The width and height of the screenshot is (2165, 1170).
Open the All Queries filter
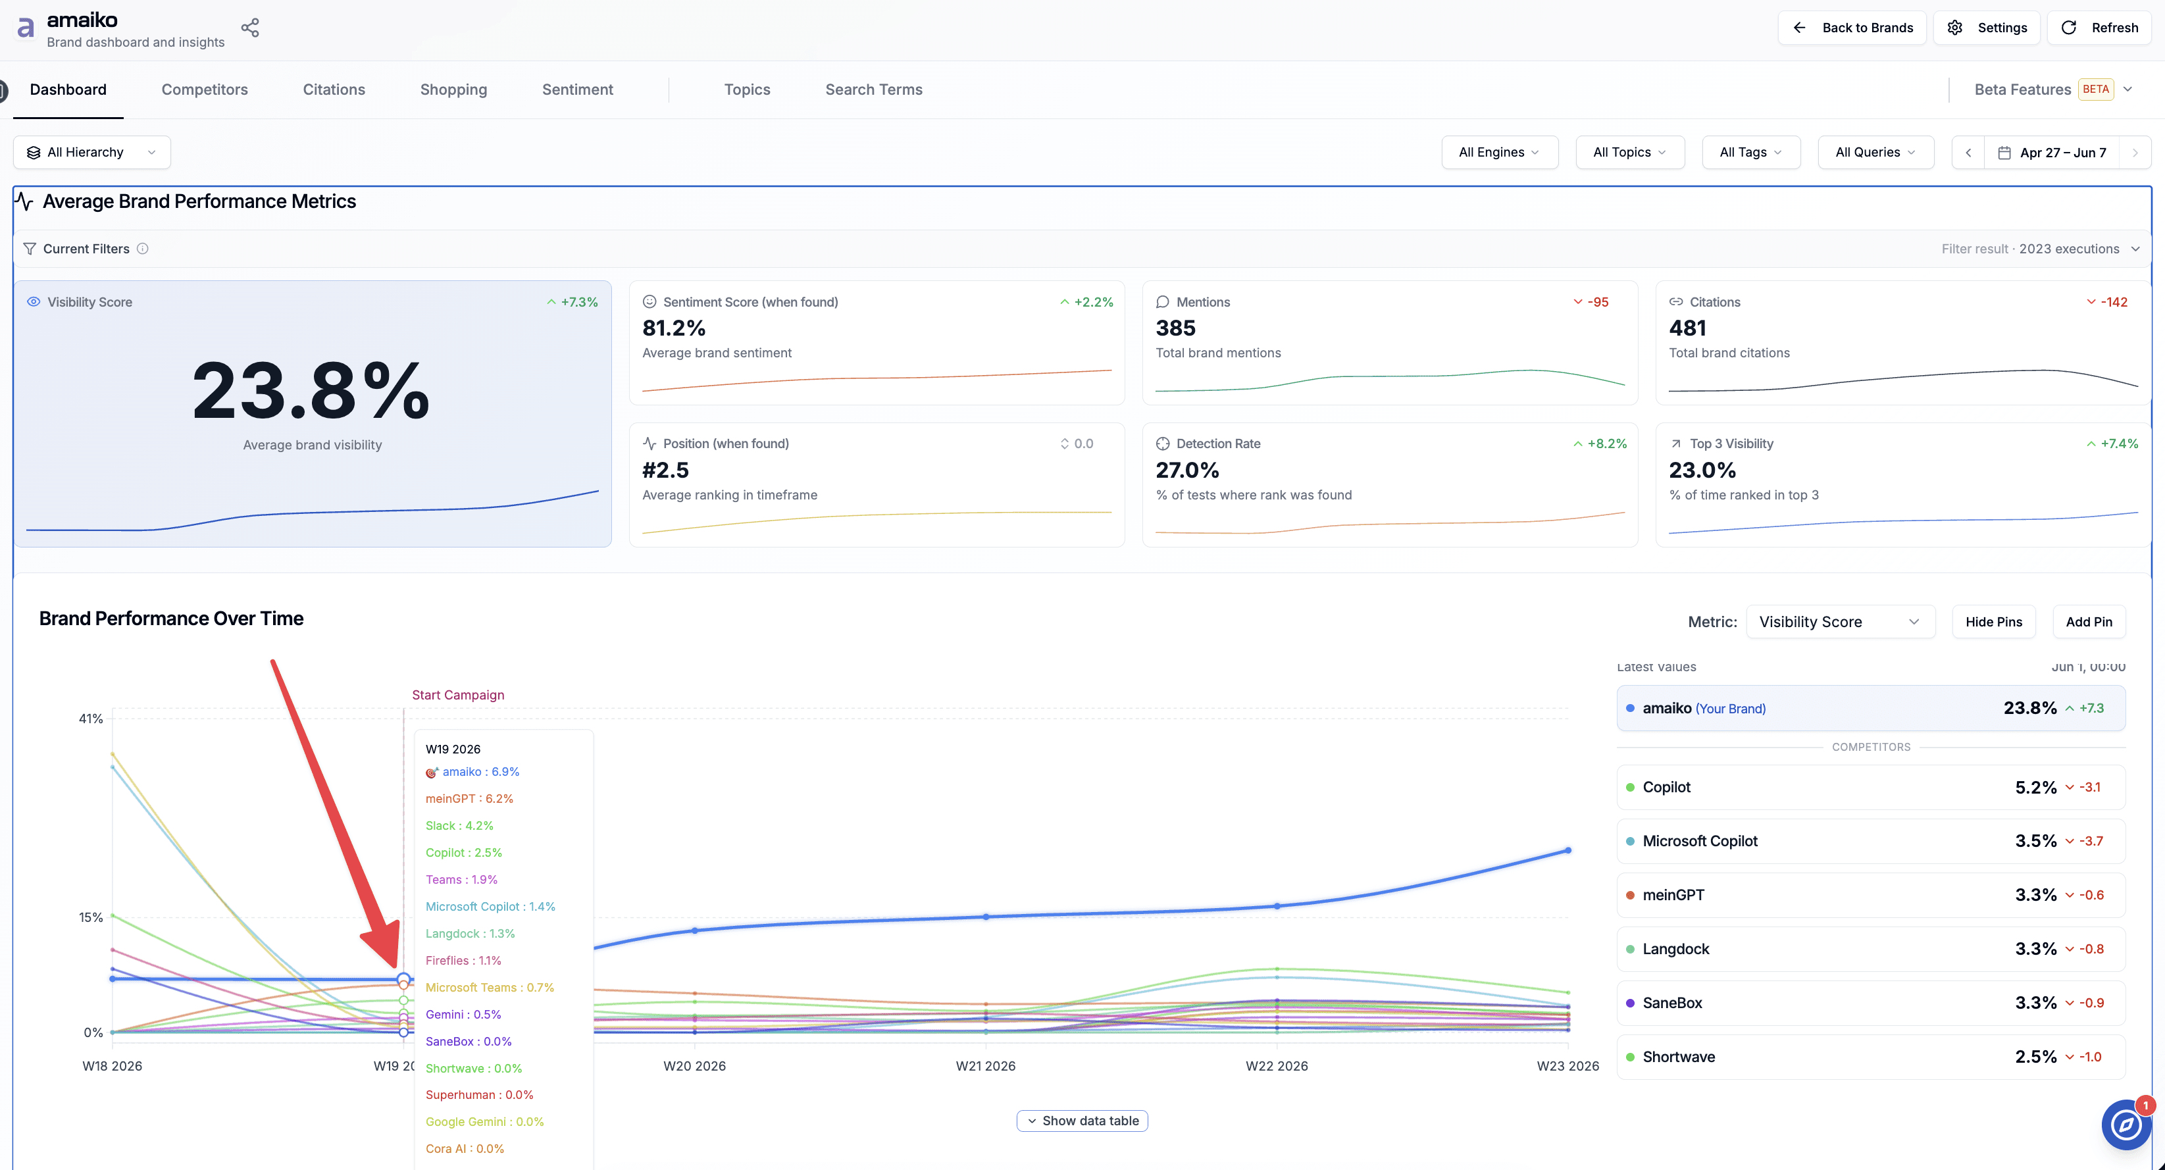click(x=1876, y=152)
